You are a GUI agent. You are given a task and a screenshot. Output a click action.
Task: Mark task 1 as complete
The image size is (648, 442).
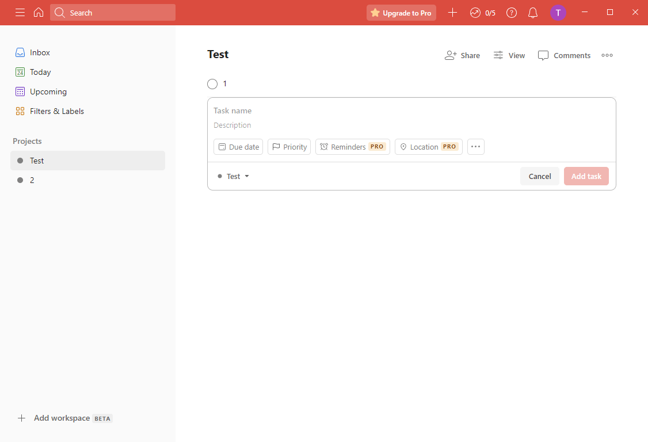click(x=212, y=84)
